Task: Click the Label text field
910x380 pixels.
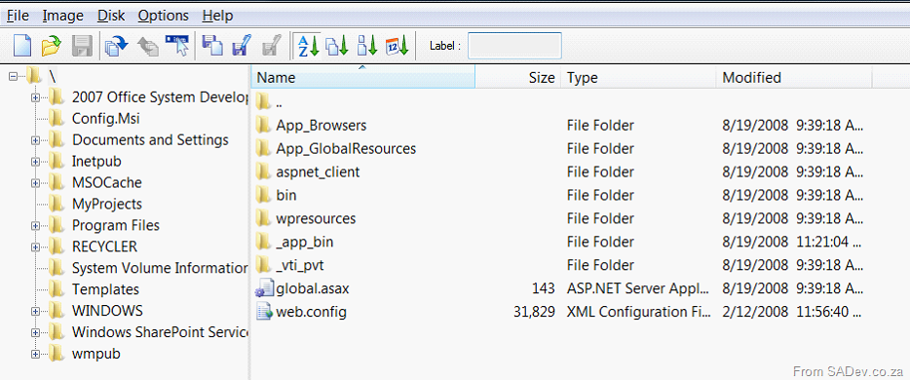Action: 514,46
